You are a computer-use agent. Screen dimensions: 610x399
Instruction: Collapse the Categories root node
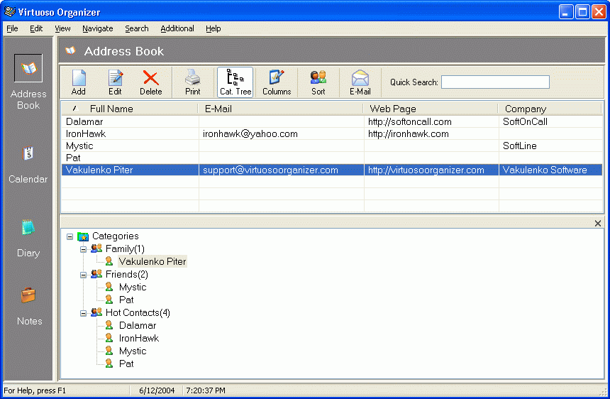click(70, 236)
